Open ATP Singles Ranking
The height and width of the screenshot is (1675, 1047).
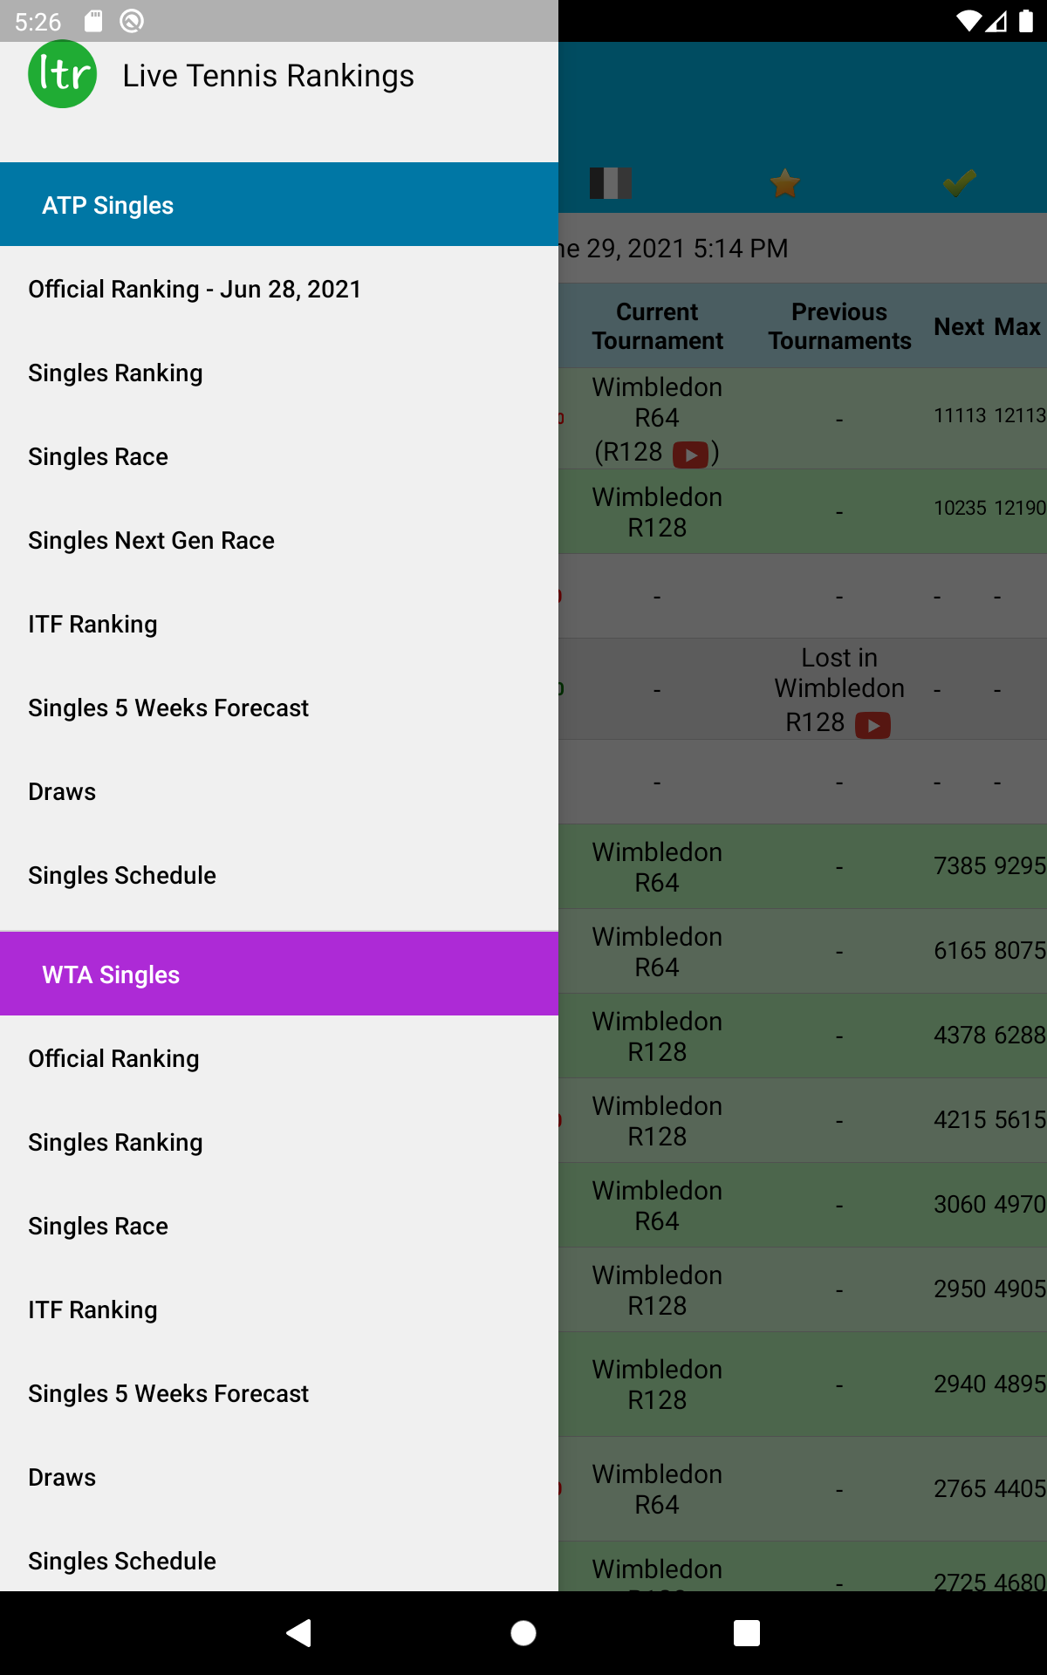279,373
